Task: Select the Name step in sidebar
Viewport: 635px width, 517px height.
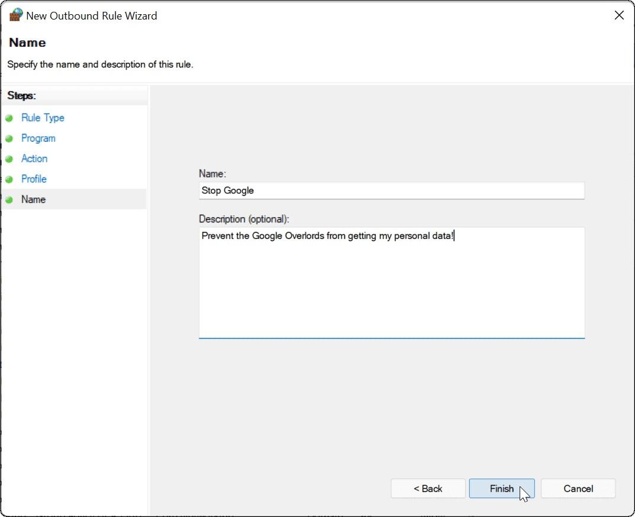Action: [33, 199]
